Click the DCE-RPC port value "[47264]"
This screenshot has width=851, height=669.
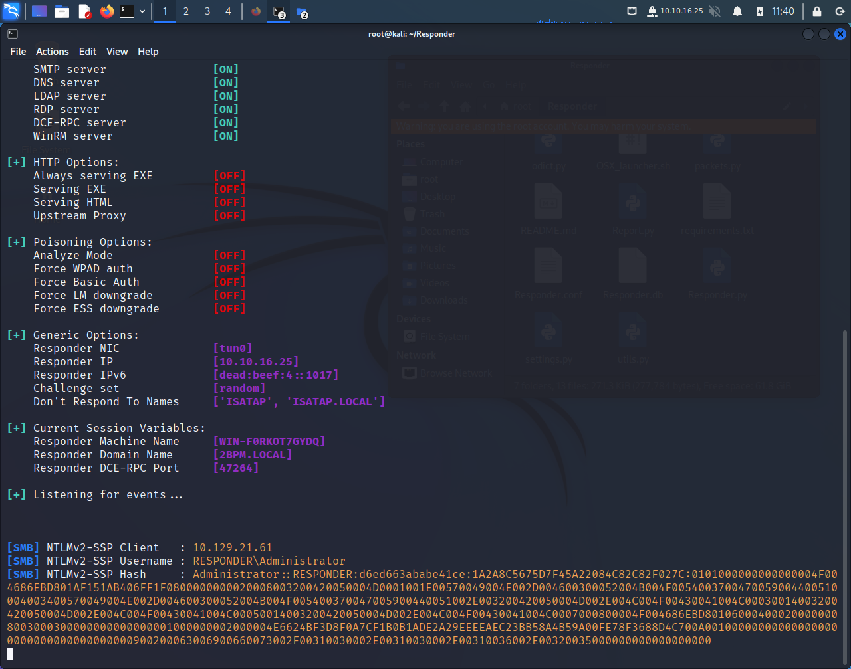pos(236,468)
